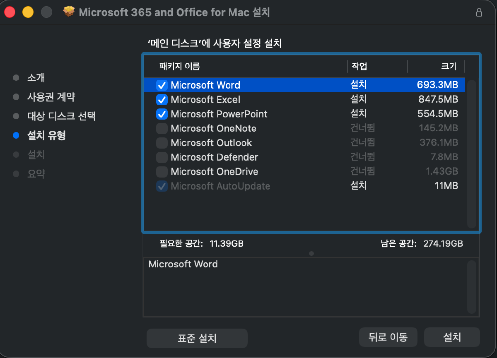The height and width of the screenshot is (358, 497).
Task: Select the Microsoft Outlook row label
Action: (x=211, y=143)
